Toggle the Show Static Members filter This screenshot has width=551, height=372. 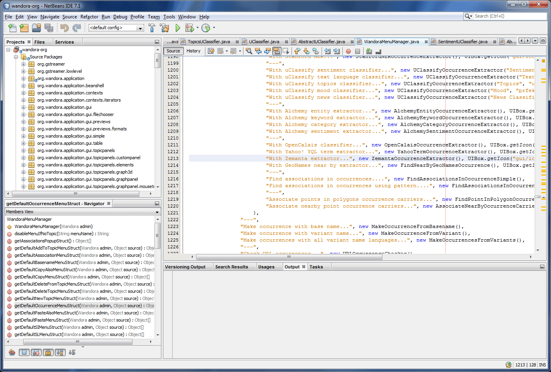[36, 352]
